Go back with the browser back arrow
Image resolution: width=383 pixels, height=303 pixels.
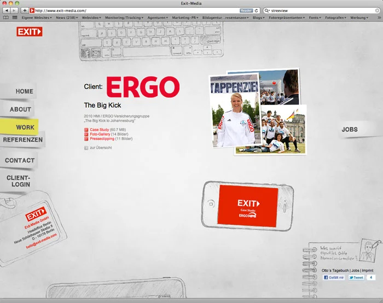pos(6,10)
